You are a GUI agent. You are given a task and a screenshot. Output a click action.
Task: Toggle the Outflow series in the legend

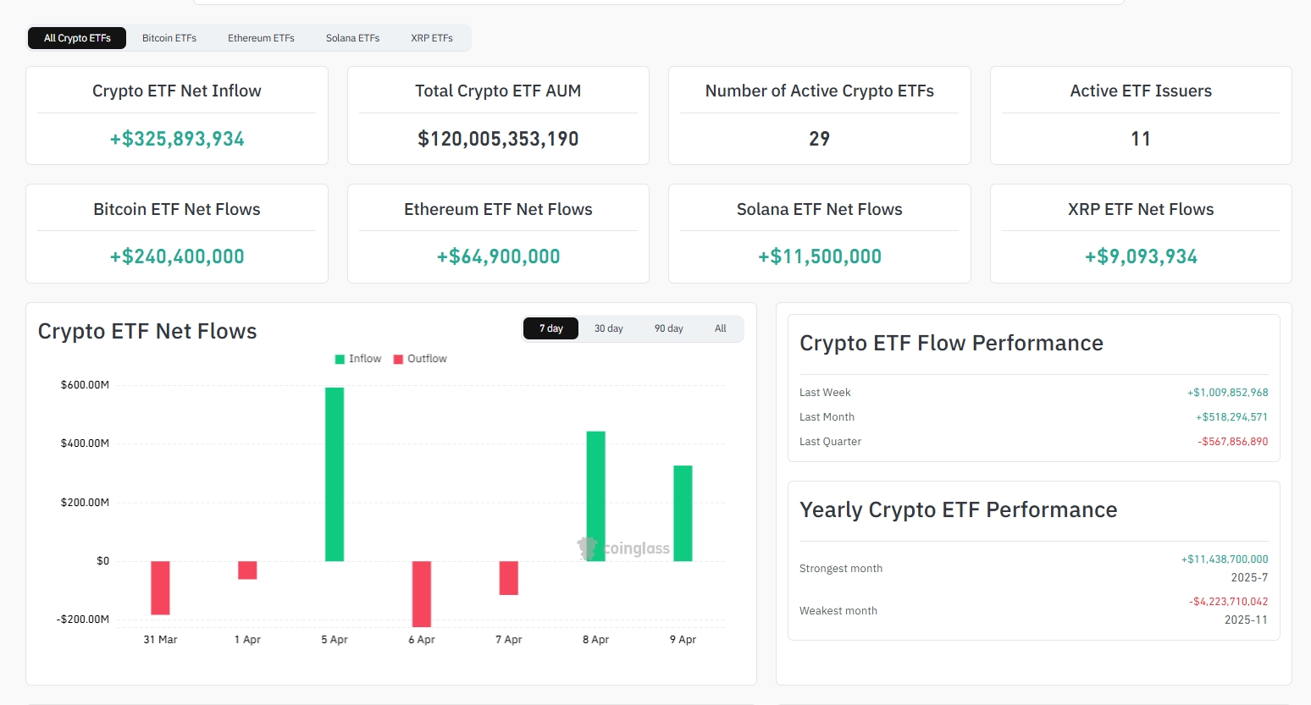(x=419, y=358)
